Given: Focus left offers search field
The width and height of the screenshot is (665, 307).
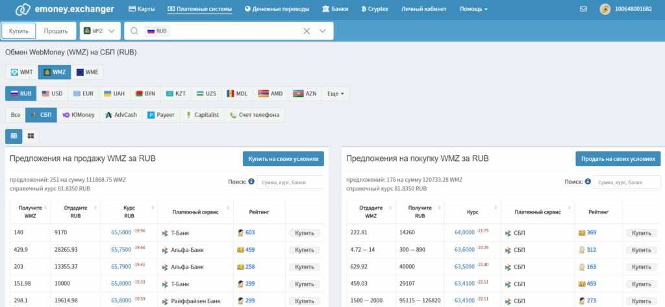Looking at the screenshot, I should pyautogui.click(x=290, y=182).
